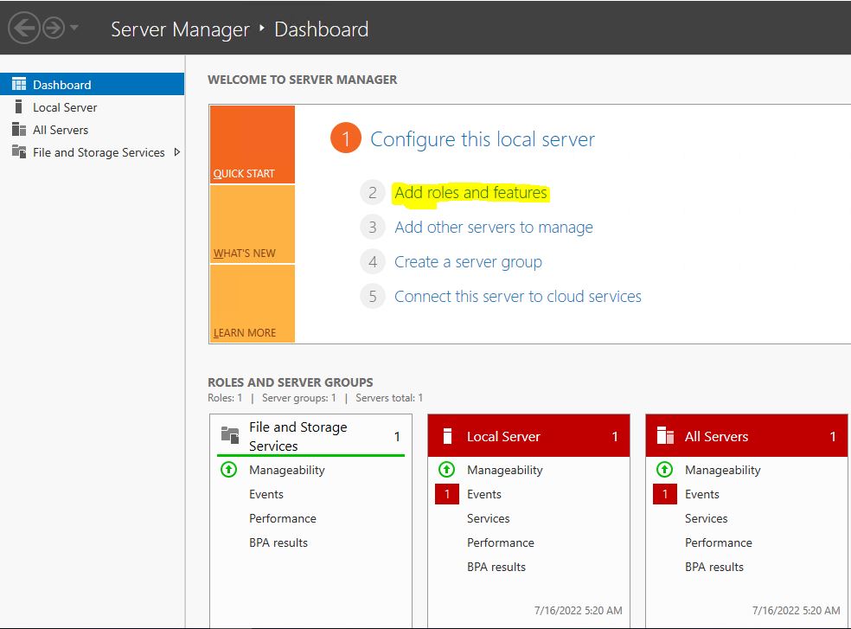Click the All Servers tile icon

click(665, 436)
